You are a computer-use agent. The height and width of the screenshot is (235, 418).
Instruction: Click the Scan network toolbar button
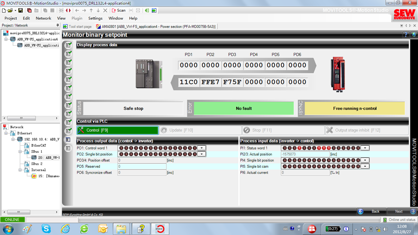119,10
